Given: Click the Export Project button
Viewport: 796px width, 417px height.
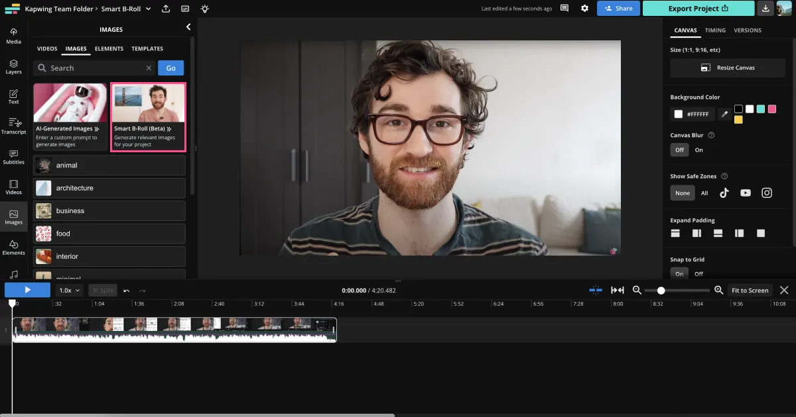Looking at the screenshot, I should [698, 9].
